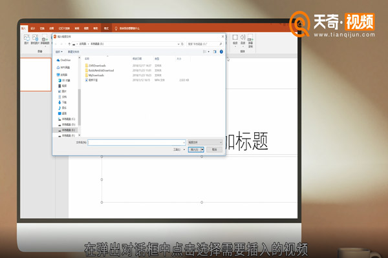Select Local Disk (D:) in the navigation pane
The width and height of the screenshot is (388, 258).
67,124
